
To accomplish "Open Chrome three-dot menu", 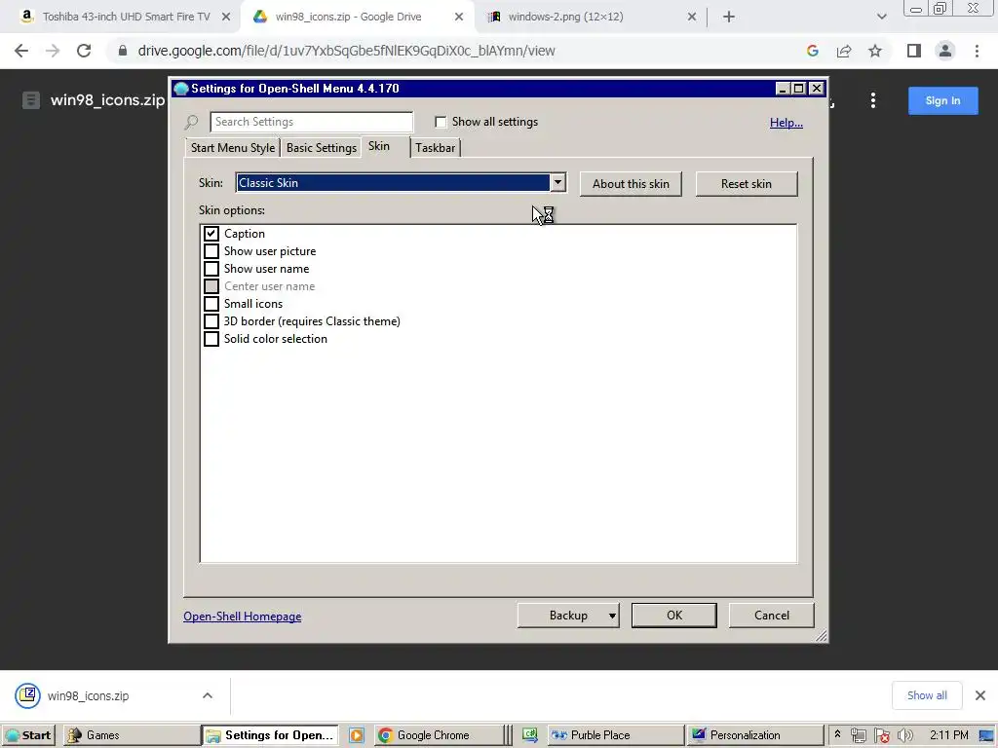I will 977,51.
